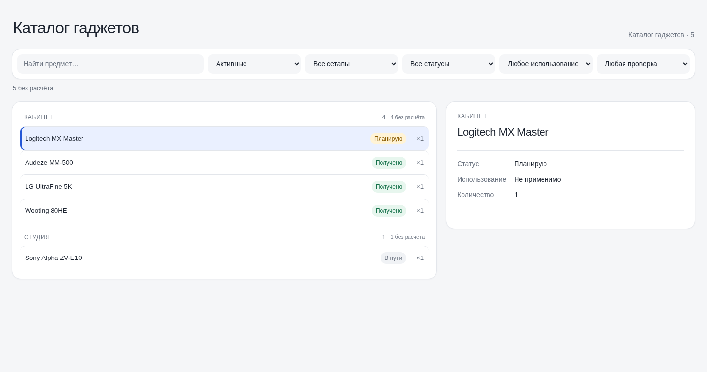Click the 'В пути' badge on Sony row
This screenshot has width=707, height=372.
tap(393, 258)
